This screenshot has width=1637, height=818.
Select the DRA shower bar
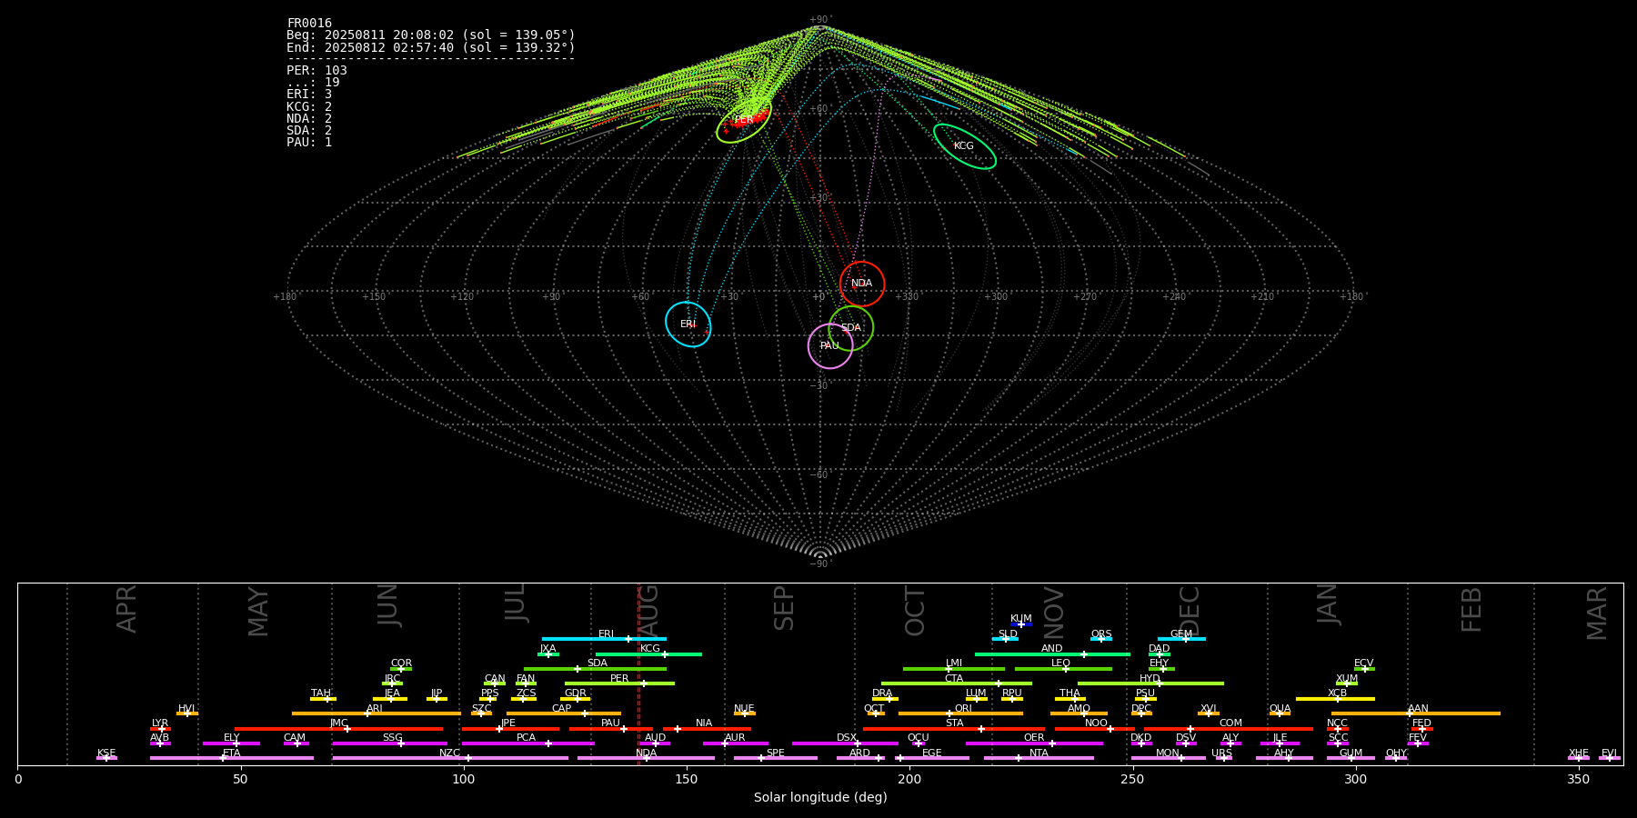pyautogui.click(x=885, y=699)
